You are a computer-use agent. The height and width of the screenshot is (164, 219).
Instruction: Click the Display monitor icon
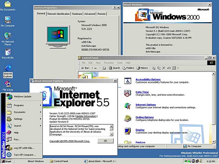point(128,131)
